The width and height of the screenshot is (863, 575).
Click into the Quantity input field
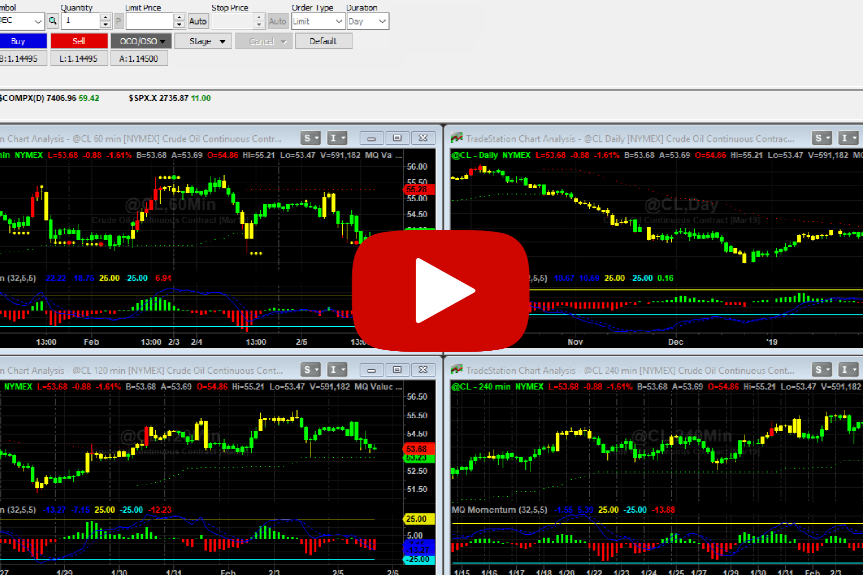tap(82, 21)
